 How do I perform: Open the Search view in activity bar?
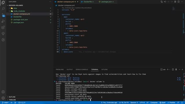coord(3,9)
